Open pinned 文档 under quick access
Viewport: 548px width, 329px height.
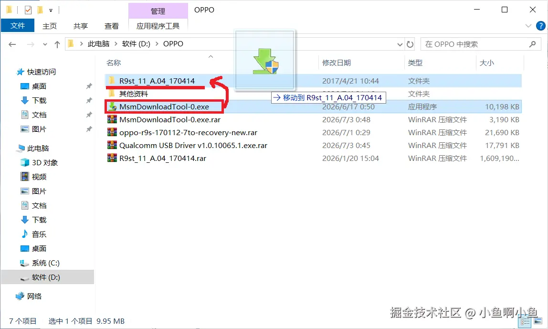point(39,115)
